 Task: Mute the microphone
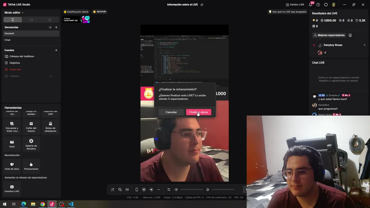[208, 190]
